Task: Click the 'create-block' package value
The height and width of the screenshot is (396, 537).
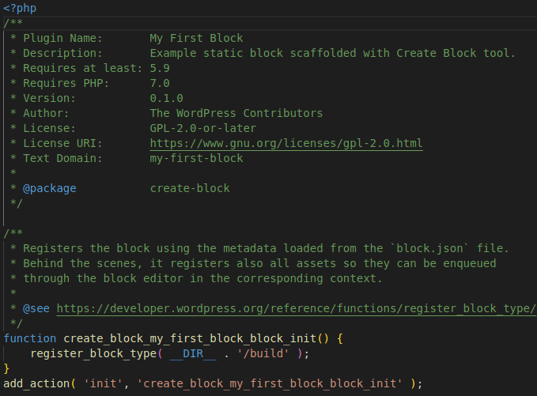Action: coord(190,189)
